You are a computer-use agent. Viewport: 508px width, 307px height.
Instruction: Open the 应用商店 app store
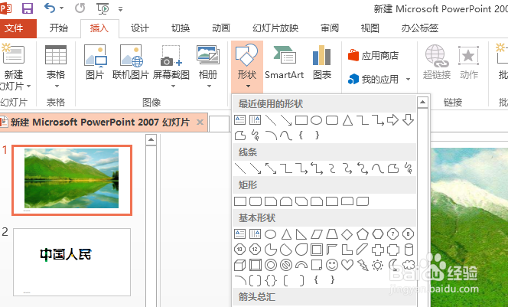(373, 55)
